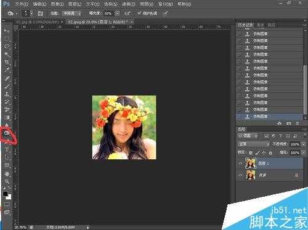Select the Dodge tool in toolbar
The width and height of the screenshot is (308, 230).
(x=7, y=133)
